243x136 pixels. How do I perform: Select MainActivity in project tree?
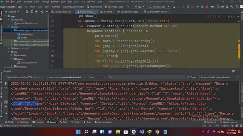[x=25, y=34]
